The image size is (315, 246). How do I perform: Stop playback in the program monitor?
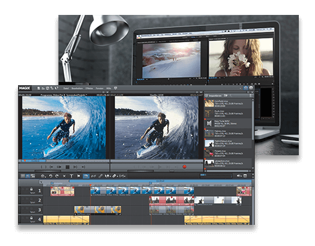(x=68, y=166)
